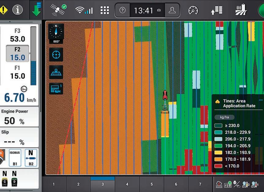Open the farm field and silo icon

(x=241, y=9)
